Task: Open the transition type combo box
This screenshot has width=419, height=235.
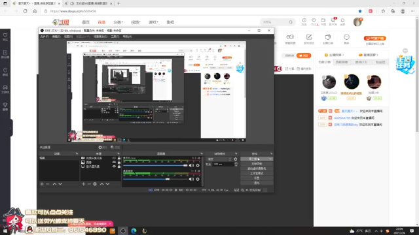Action: click(219, 159)
